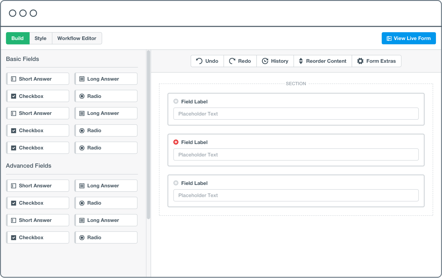
Task: Select second Short Answer in Basic Fields
Action: tap(38, 113)
